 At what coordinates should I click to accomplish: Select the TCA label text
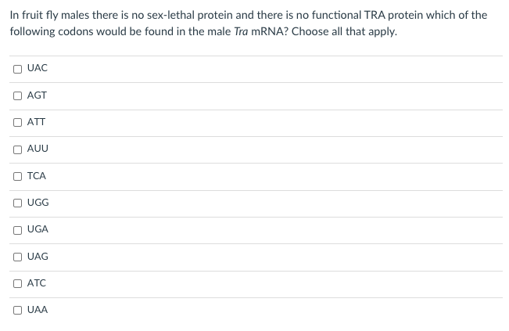pos(37,176)
